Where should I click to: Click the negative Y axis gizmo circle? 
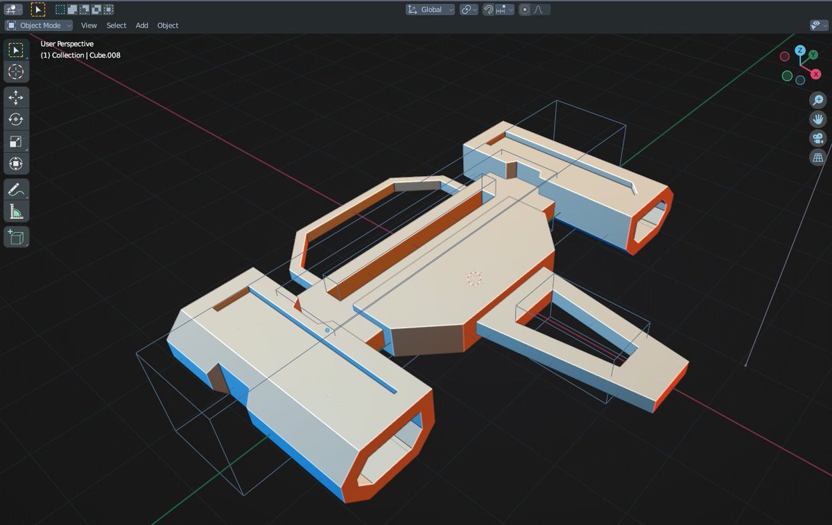coord(787,75)
